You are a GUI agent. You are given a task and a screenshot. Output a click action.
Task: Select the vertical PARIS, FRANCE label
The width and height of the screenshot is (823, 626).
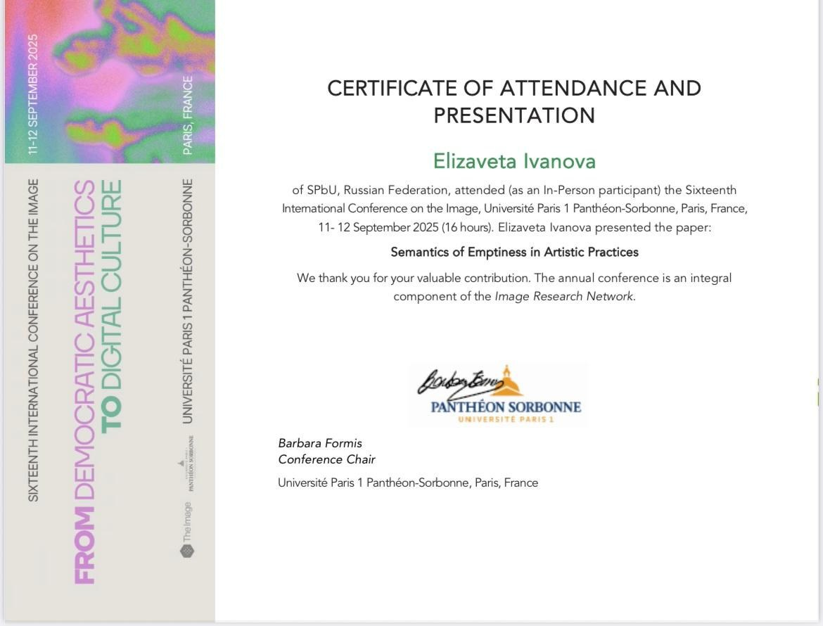188,115
